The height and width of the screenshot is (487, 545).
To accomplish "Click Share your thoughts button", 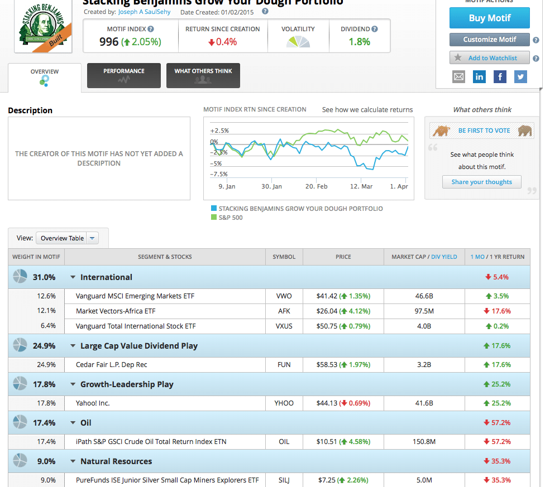I will tap(481, 182).
